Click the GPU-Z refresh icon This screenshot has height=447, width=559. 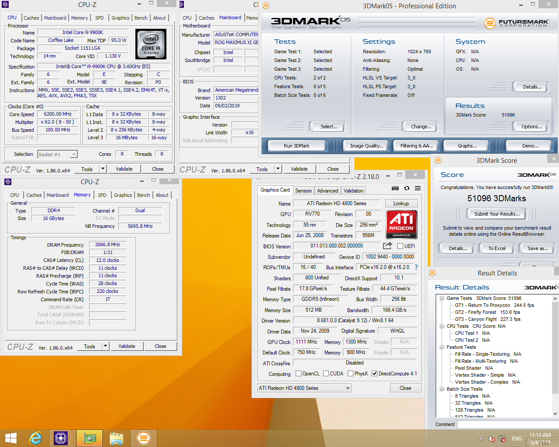pos(407,188)
